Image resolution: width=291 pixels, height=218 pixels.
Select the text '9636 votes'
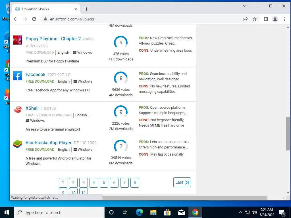(121, 89)
